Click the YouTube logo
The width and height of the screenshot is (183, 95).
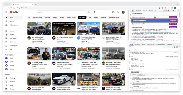(x=14, y=12)
